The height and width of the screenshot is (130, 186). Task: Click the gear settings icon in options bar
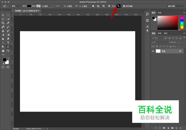click(109, 6)
